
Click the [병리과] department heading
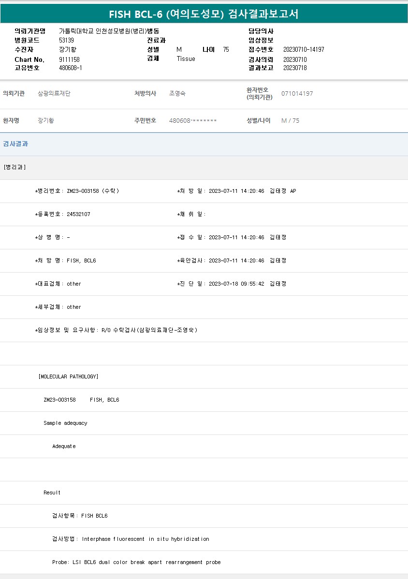pyautogui.click(x=15, y=167)
